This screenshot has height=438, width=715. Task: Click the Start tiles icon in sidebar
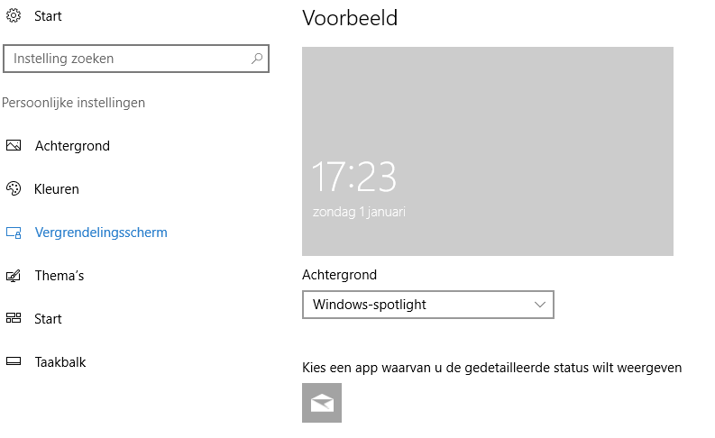tap(14, 318)
